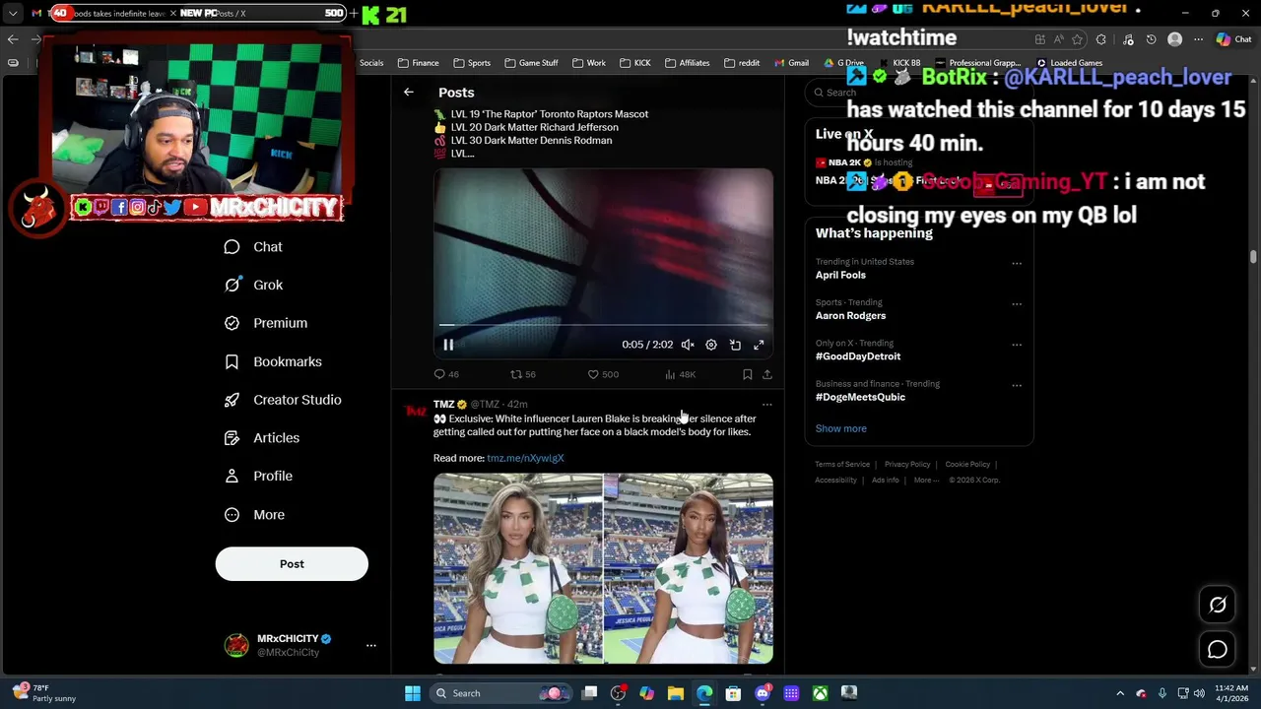1261x709 pixels.
Task: View analytics showing 48K views
Action: coord(680,374)
